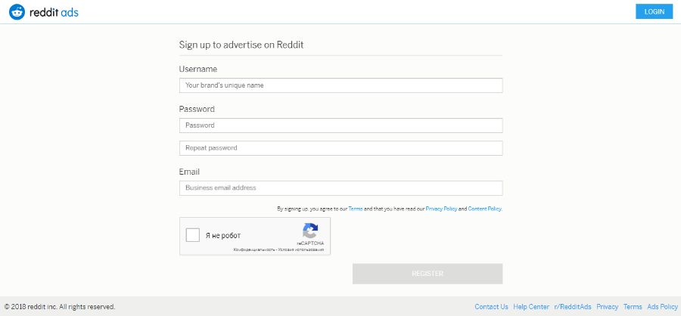Visit the r/RedditAds footer link
Image resolution: width=681 pixels, height=316 pixels.
tap(573, 307)
